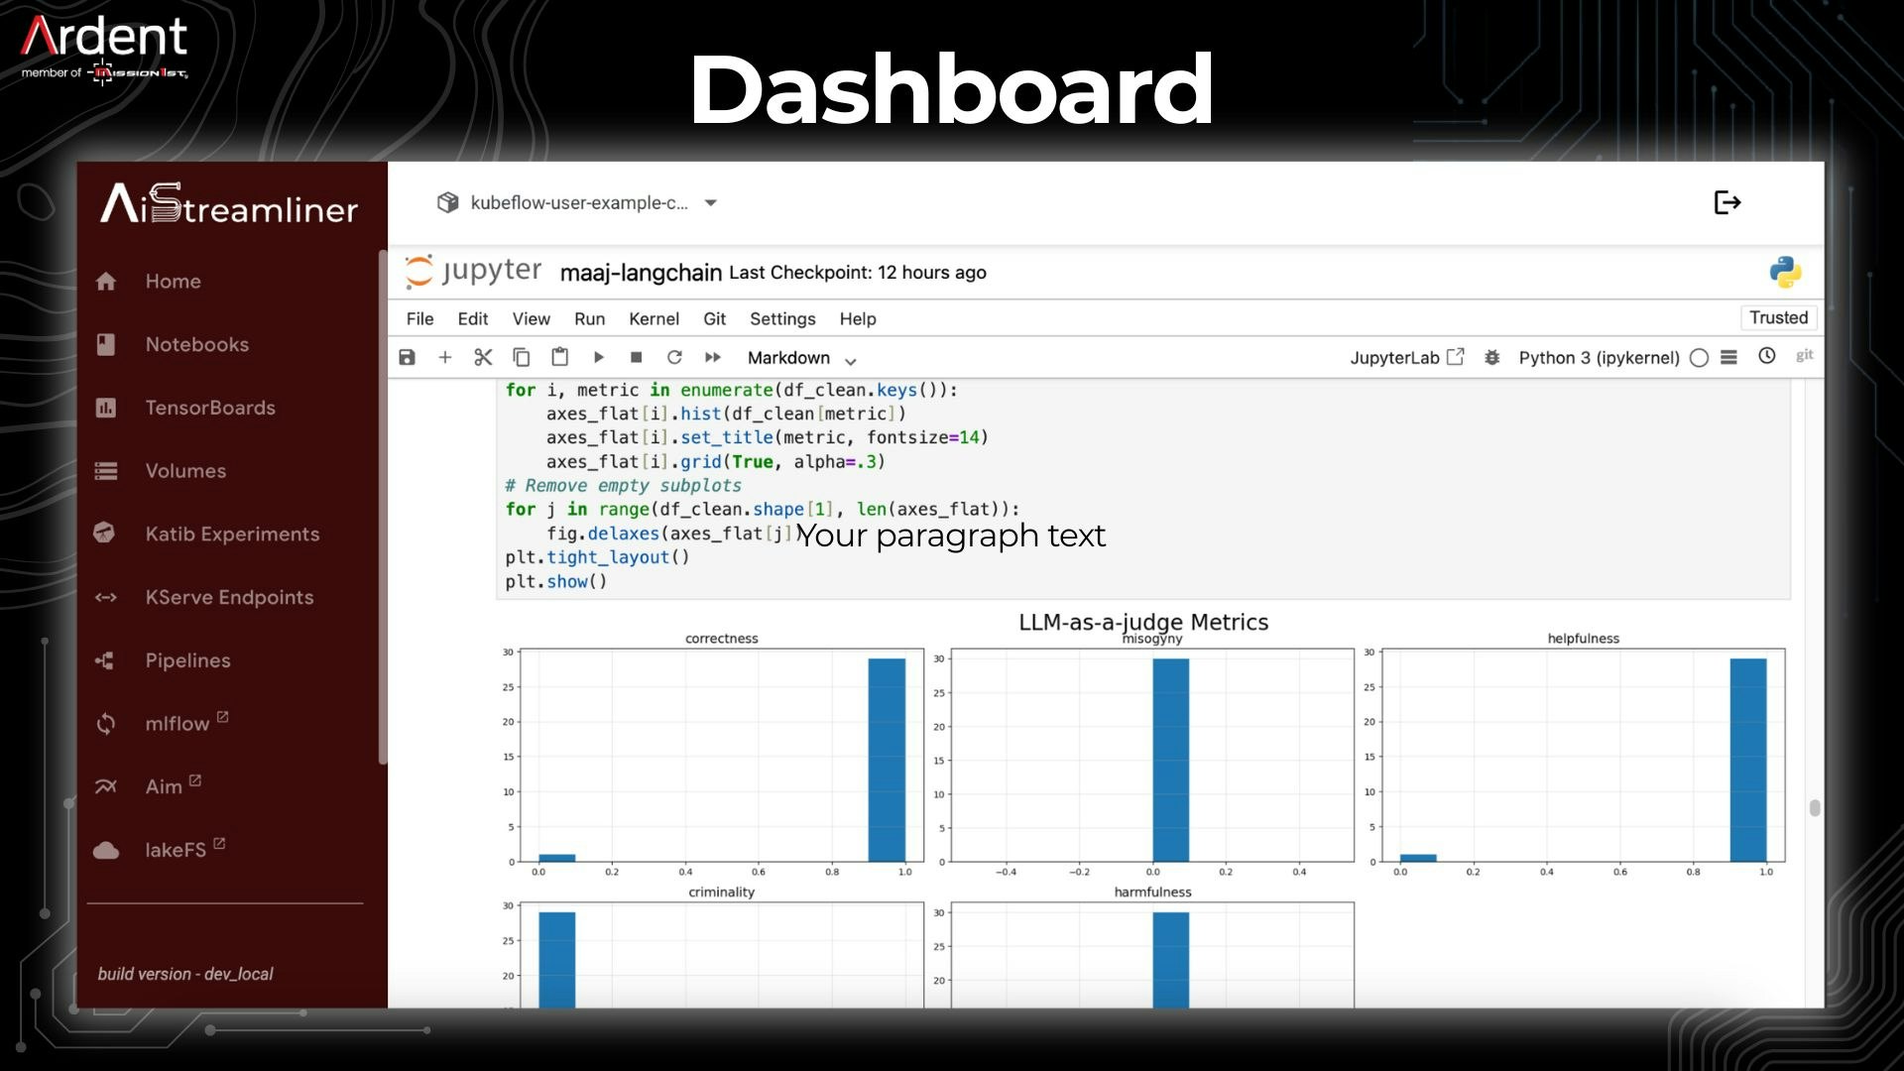Open the View menu
The width and height of the screenshot is (1904, 1071).
531,319
